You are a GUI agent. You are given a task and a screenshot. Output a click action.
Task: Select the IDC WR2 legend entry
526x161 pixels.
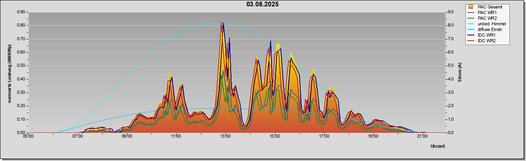tap(481, 41)
